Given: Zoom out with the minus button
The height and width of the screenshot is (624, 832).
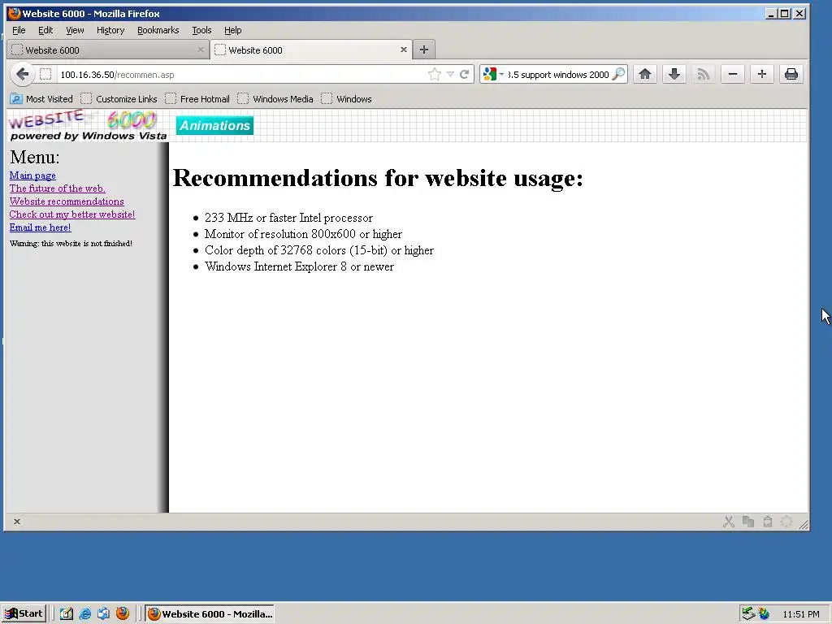Looking at the screenshot, I should (732, 74).
